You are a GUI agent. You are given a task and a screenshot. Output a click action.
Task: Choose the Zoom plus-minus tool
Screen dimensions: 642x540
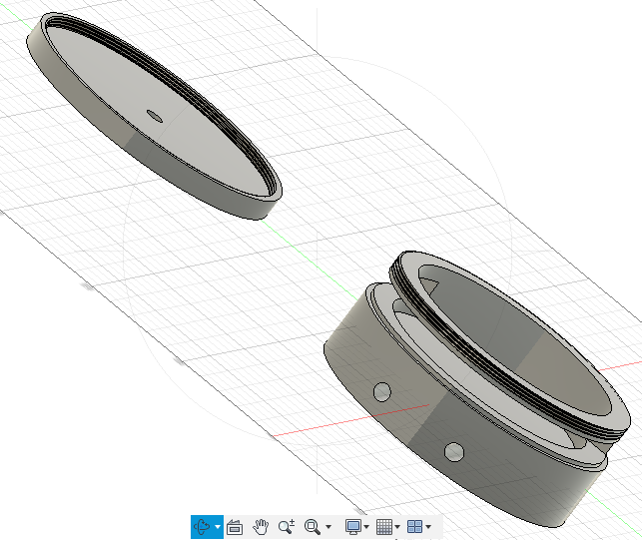coord(287,526)
